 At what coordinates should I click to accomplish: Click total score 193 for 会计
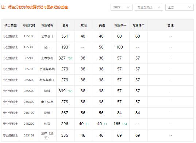(x=65, y=47)
